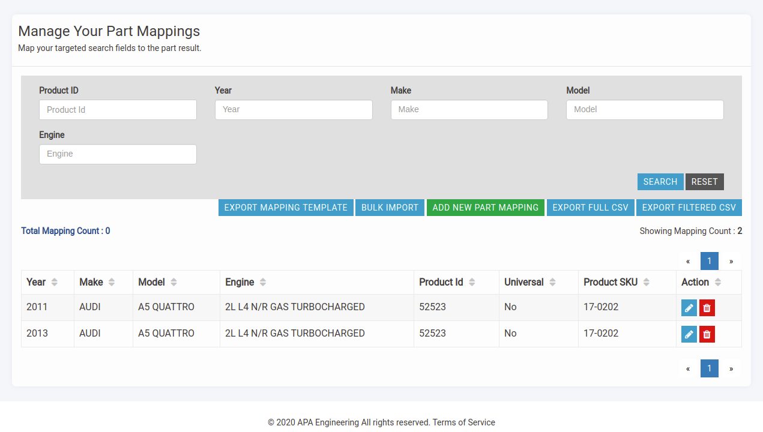Screen dimensions: 763x432
Task: Click the Year column header text
Action: coord(36,282)
